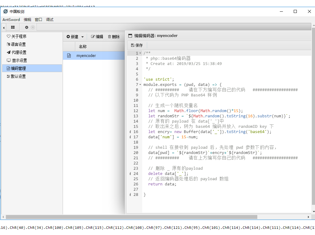This screenshot has width=315, height=235.
Task: Open the grid home view icon
Action: coord(13,27)
